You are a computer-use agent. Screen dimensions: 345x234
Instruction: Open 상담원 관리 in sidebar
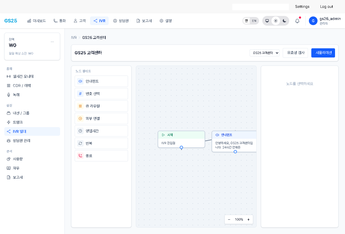[32, 141]
